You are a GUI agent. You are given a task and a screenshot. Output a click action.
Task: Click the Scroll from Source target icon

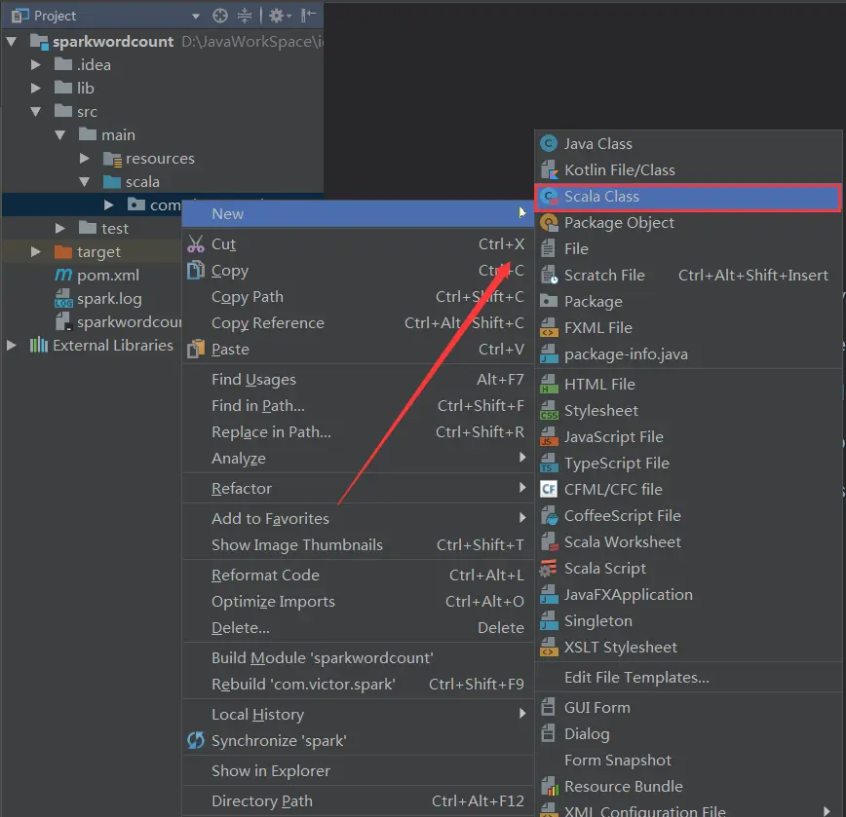pos(219,16)
